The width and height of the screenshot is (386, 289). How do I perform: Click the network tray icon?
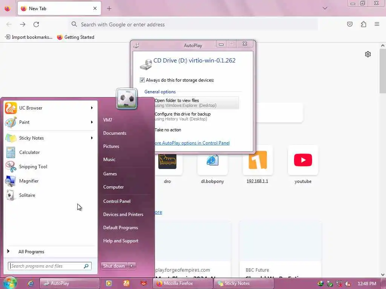click(339, 284)
